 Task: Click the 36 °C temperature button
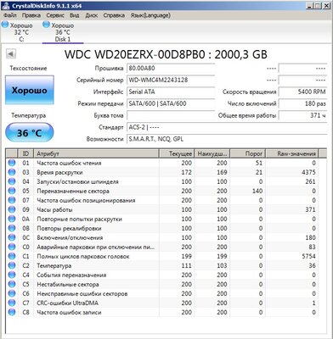point(30,132)
